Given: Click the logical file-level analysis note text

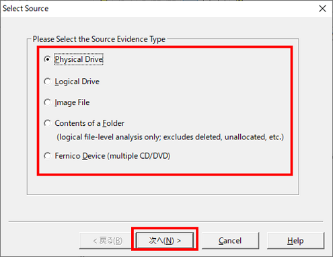Looking at the screenshot, I should [170, 137].
